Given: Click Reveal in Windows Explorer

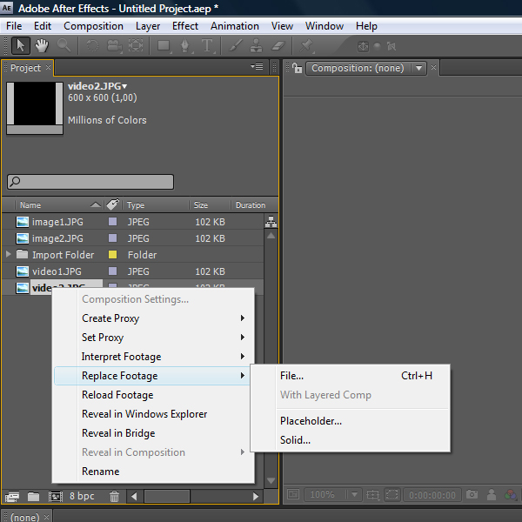Looking at the screenshot, I should [153, 414].
